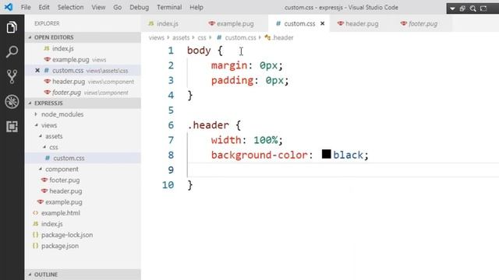This screenshot has height=280, width=499.
Task: Switch to the example.pug tab
Action: coord(235,23)
